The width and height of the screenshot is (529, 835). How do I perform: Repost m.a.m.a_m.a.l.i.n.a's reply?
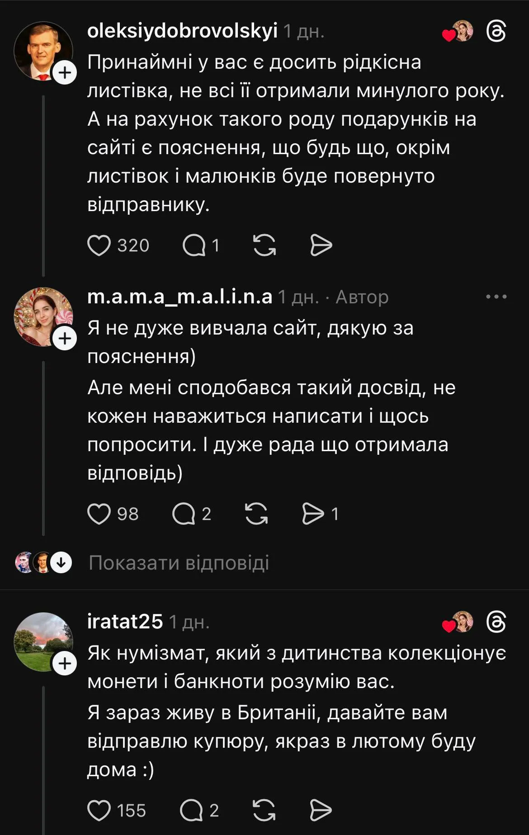click(256, 514)
